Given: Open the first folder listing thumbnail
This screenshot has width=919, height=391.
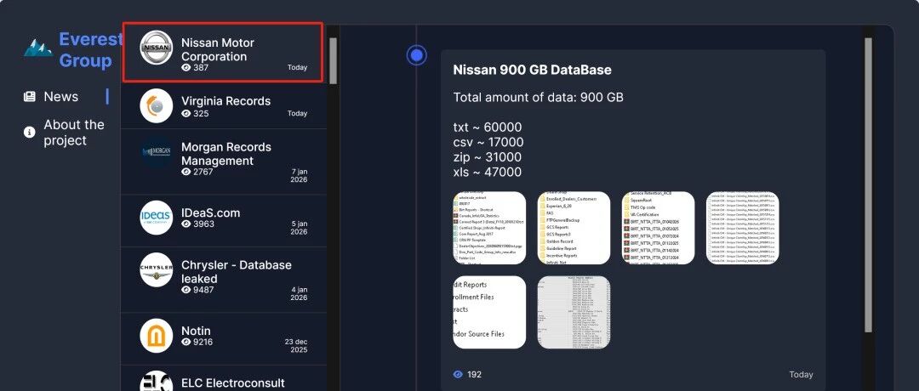Looking at the screenshot, I should point(489,228).
